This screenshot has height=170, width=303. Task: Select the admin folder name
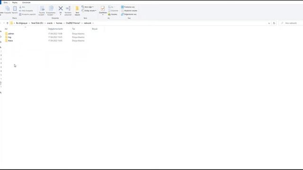[11, 34]
